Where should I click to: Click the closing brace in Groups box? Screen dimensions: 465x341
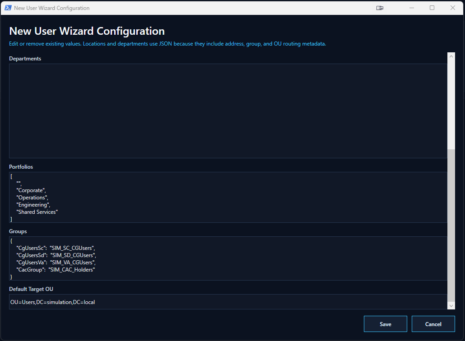pyautogui.click(x=11, y=276)
